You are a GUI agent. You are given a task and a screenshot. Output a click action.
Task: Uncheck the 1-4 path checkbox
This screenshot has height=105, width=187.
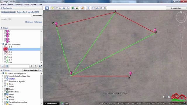pos(5,60)
